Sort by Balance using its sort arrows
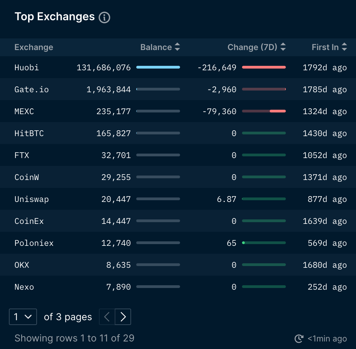The image size is (356, 349). click(x=177, y=47)
